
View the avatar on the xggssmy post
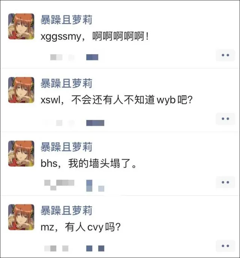pos(21,27)
